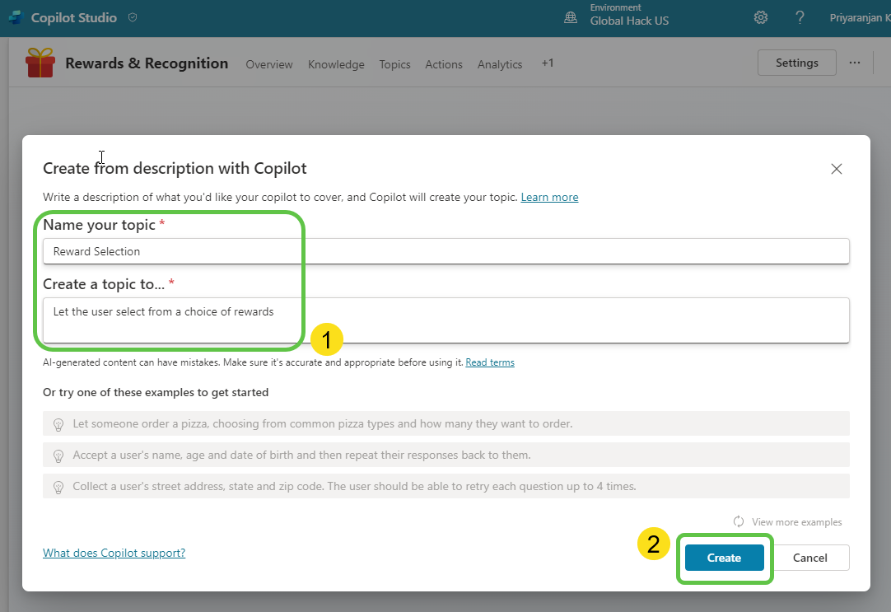This screenshot has width=891, height=612.
Task: Open What does Copilot support link
Action: pos(114,553)
